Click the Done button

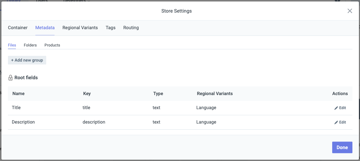tap(342, 147)
